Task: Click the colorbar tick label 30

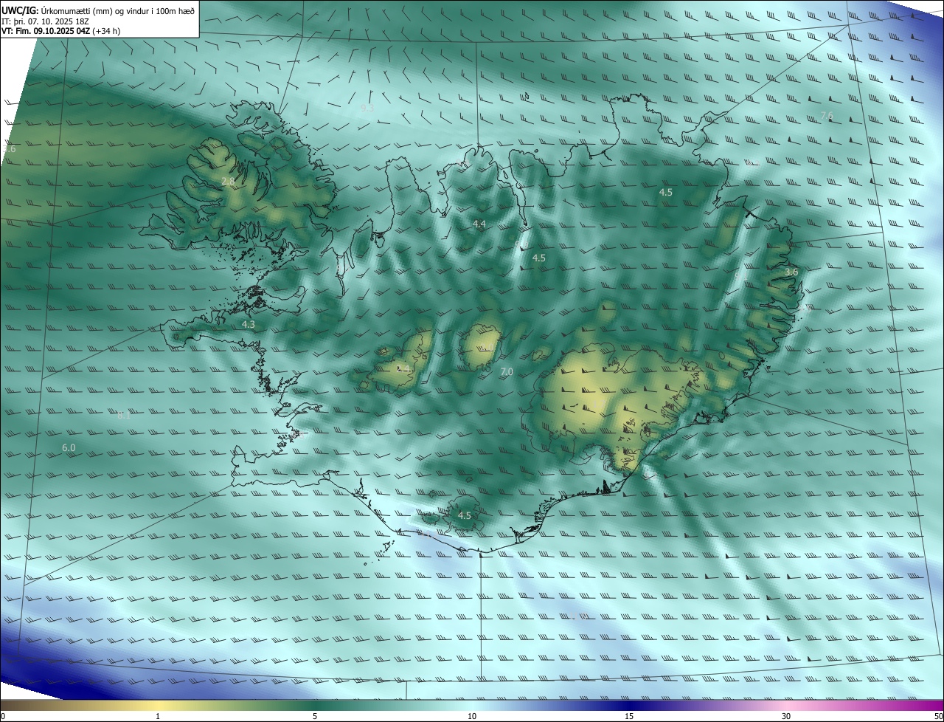Action: [x=786, y=716]
